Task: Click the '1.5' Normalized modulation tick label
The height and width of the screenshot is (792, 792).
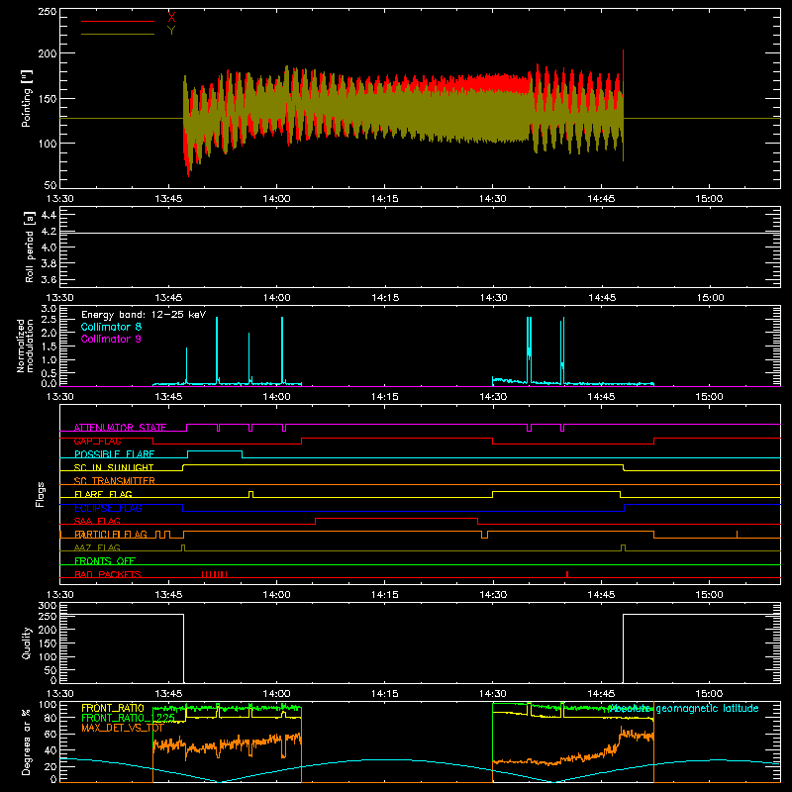Action: [49, 346]
